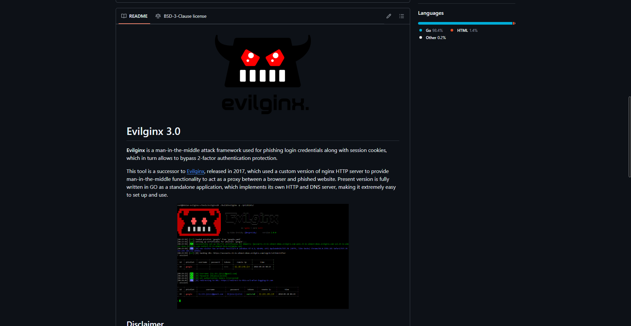Click the Languages sidebar heading
Viewport: 631px width, 326px height.
431,13
